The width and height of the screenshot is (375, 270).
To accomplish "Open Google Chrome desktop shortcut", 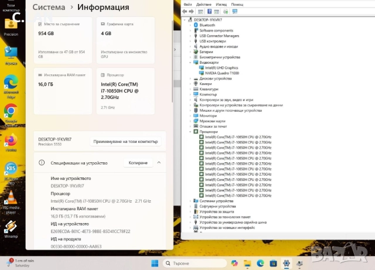I will 11,115.
